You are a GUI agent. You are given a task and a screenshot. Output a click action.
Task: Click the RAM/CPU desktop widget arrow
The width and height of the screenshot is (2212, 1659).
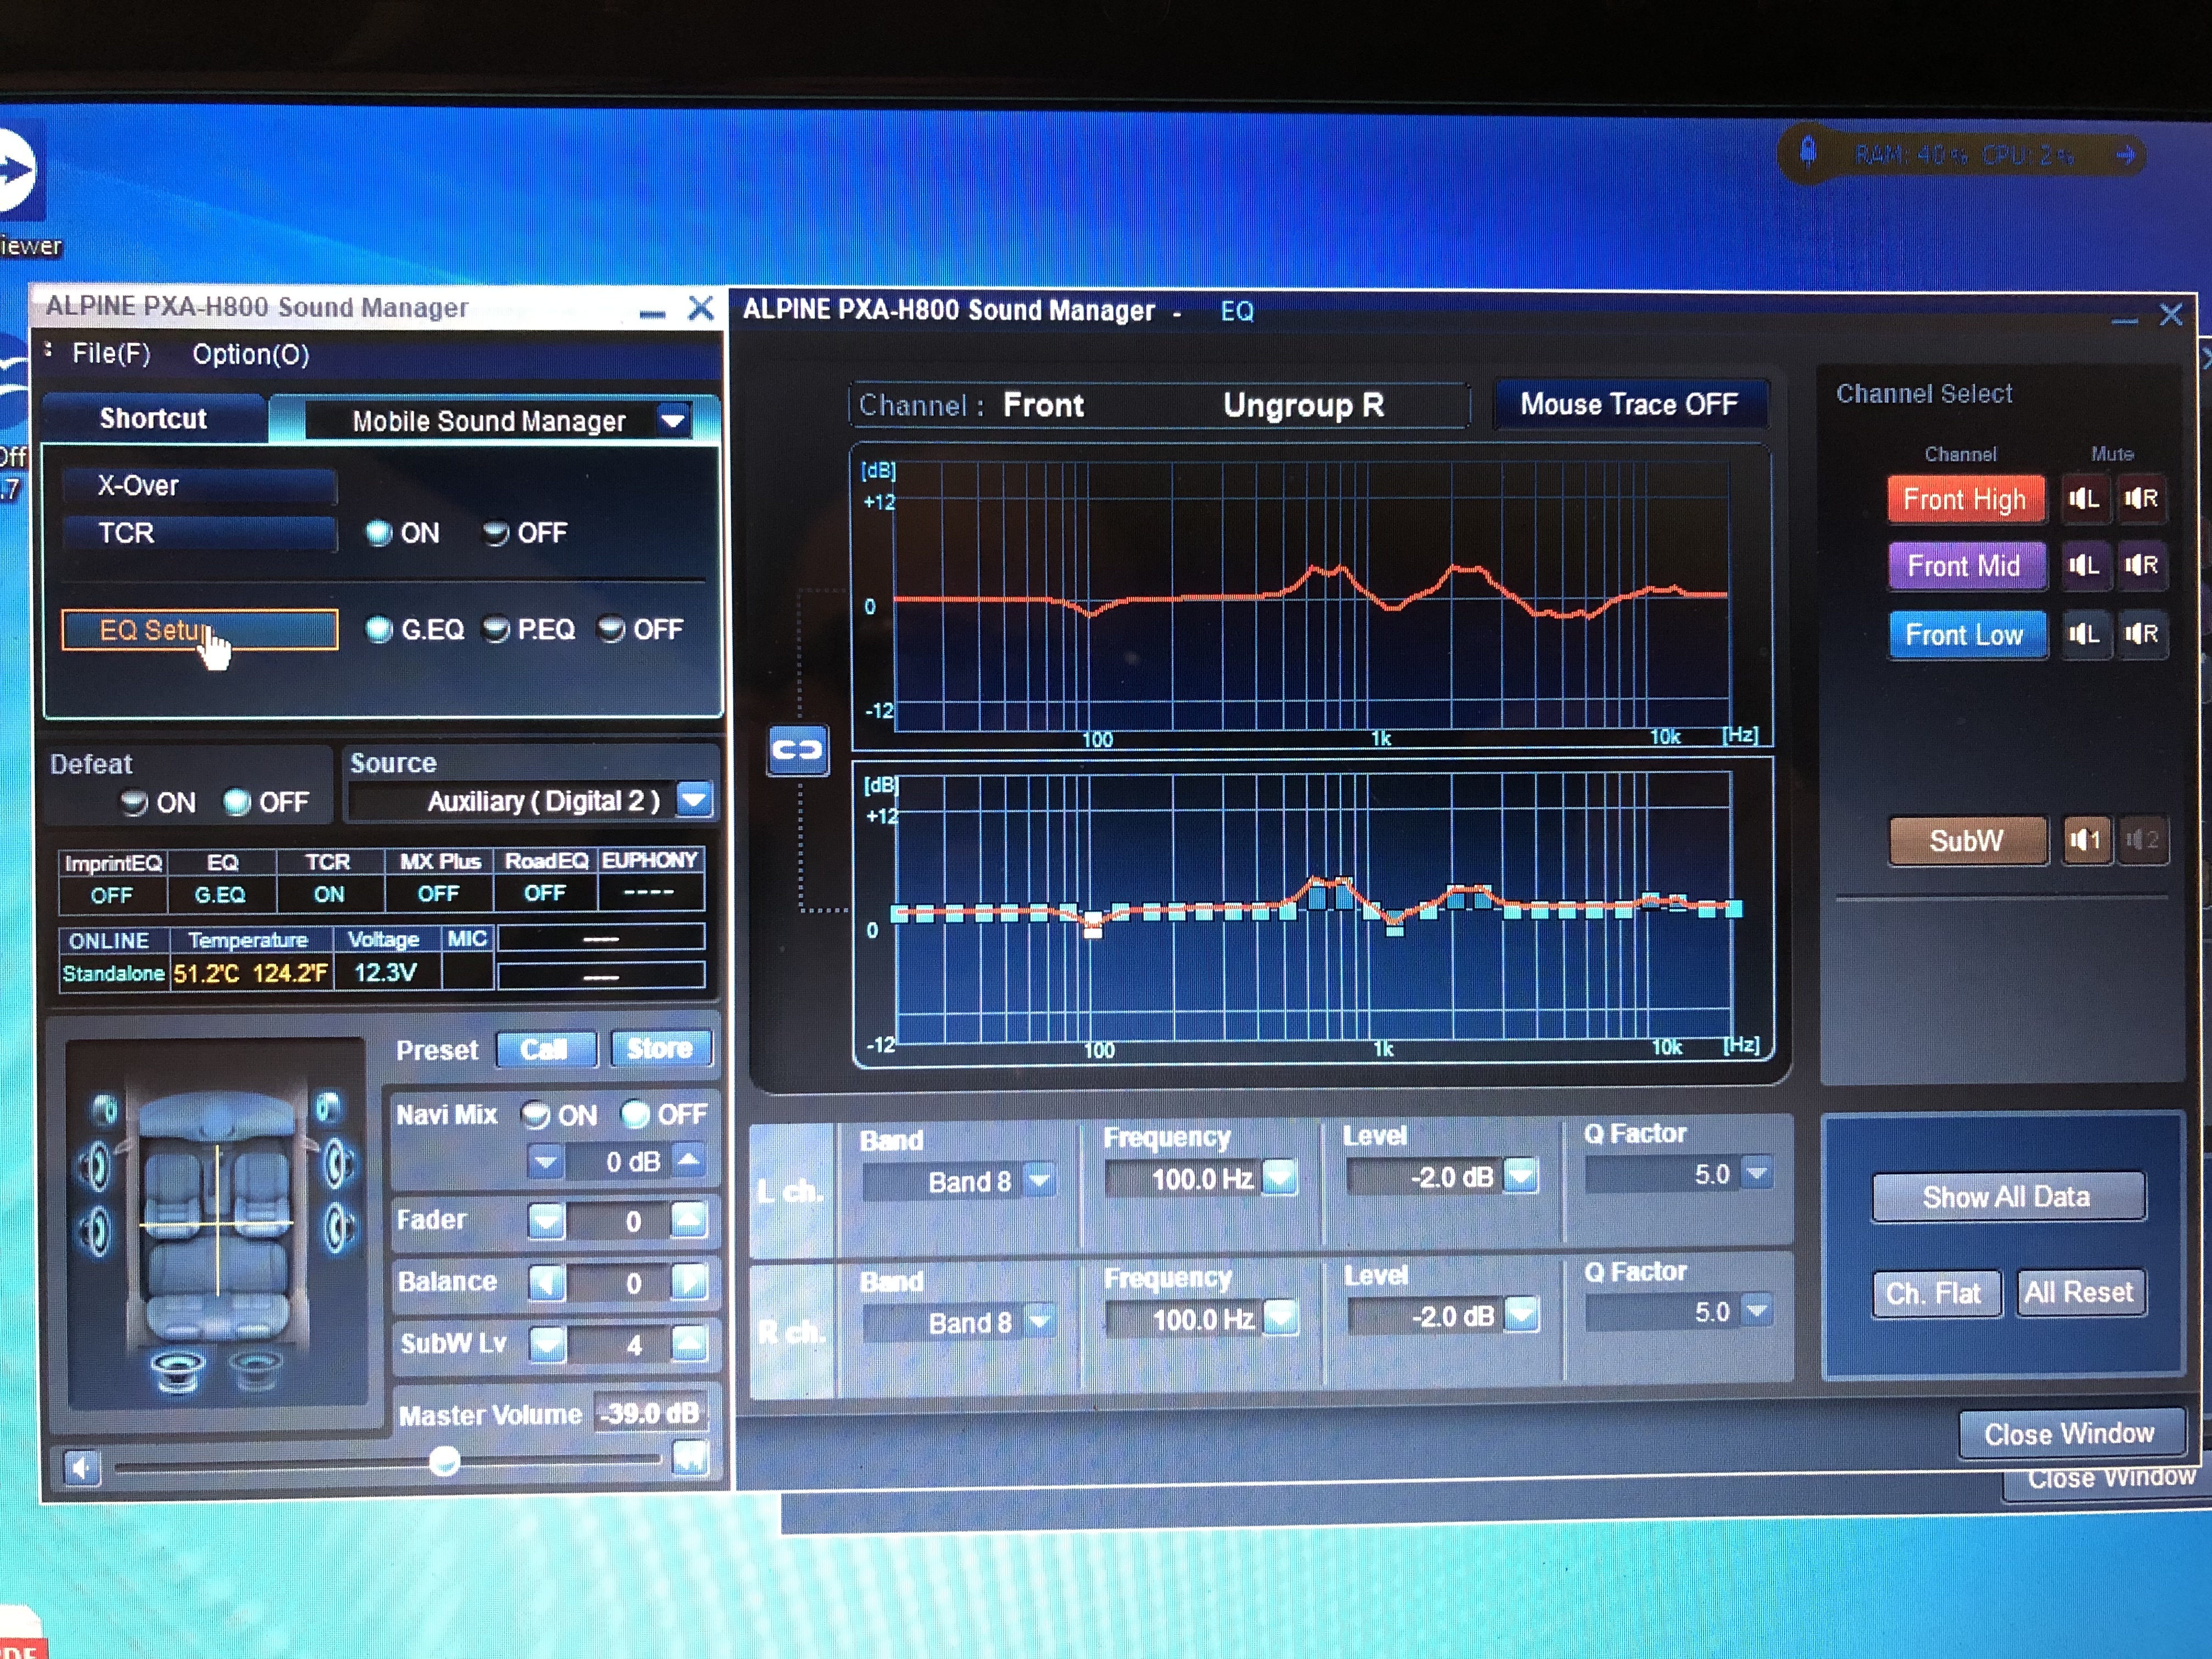click(x=2126, y=155)
